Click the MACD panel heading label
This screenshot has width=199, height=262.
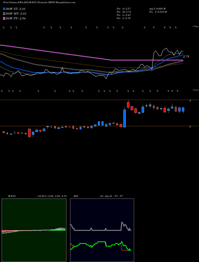pyautogui.click(x=12, y=196)
